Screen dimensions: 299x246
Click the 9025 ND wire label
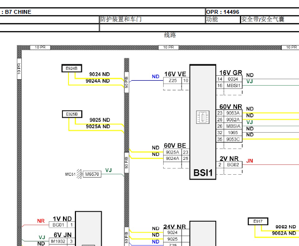coord(100,120)
